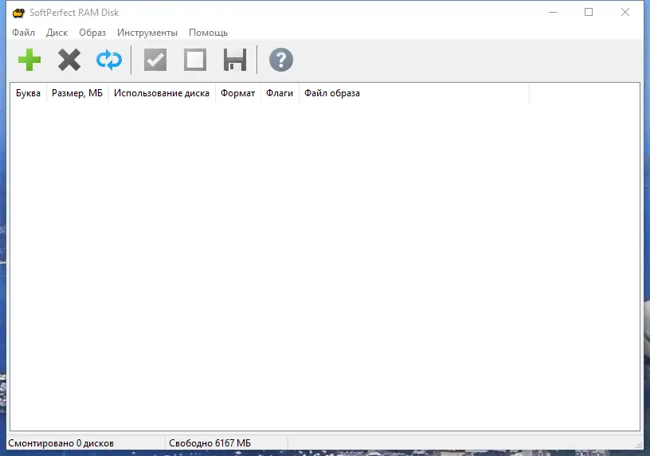The width and height of the screenshot is (650, 456).
Task: Close the SoftPerfect RAM Disk window
Action: point(625,13)
